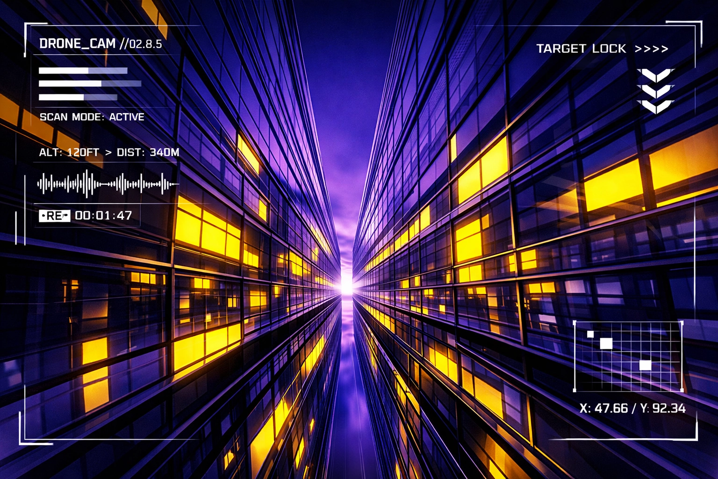Viewport: 718px width, 479px height.
Task: Click the ALT: 120FT altitude readout
Action: 69,152
